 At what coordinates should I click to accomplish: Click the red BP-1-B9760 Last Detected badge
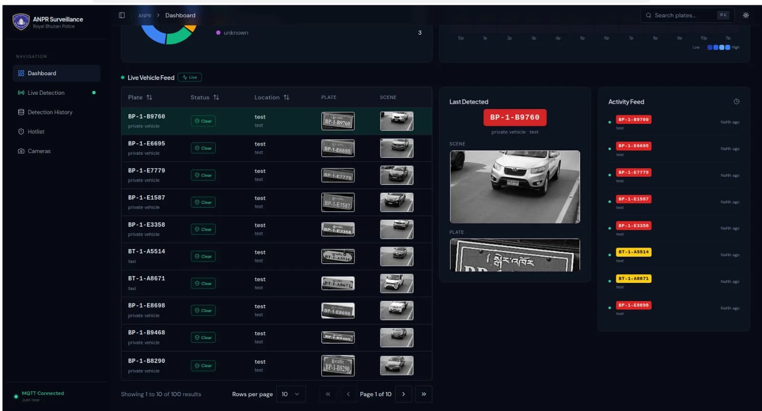tap(515, 117)
